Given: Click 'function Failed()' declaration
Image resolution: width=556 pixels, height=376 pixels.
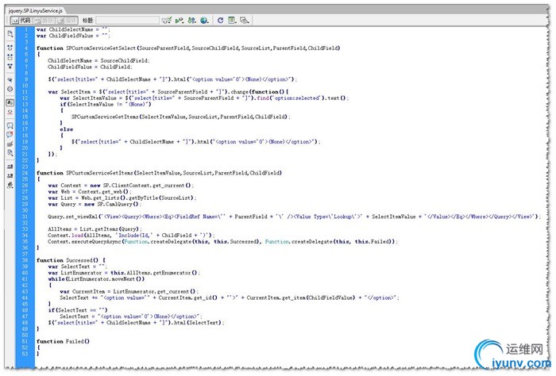Looking at the screenshot, I should pyautogui.click(x=63, y=341).
